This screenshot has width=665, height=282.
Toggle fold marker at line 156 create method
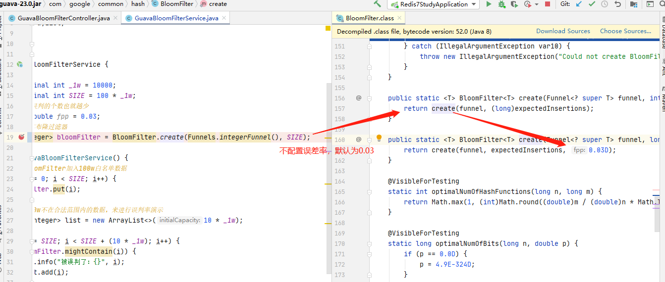coord(369,98)
